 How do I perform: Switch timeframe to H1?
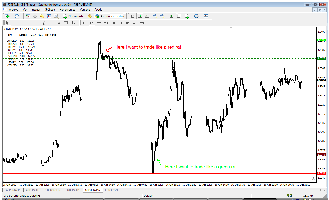(113, 23)
